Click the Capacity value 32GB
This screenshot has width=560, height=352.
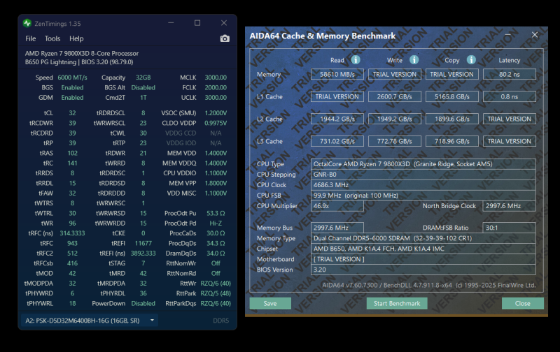coord(143,78)
